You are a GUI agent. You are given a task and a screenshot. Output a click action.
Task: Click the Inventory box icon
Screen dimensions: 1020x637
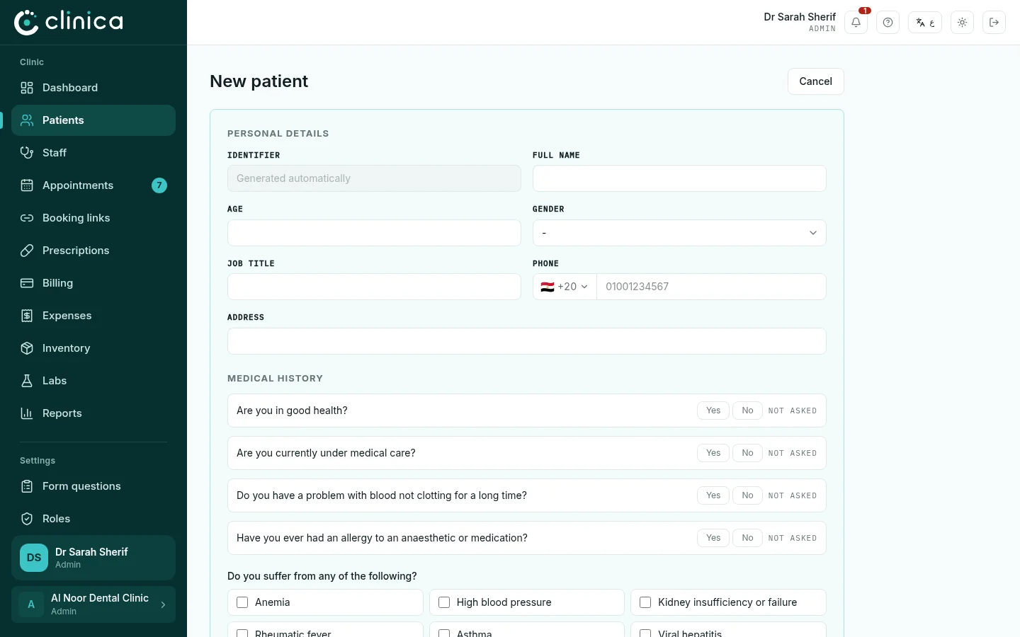[27, 348]
